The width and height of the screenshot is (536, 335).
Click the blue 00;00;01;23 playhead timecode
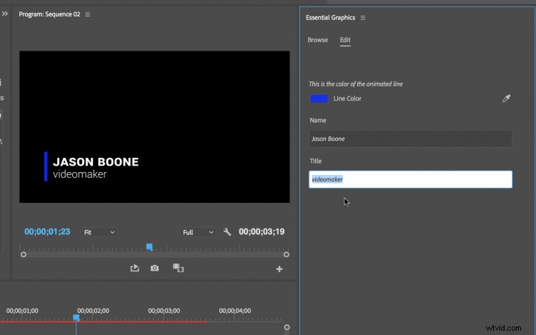click(47, 231)
